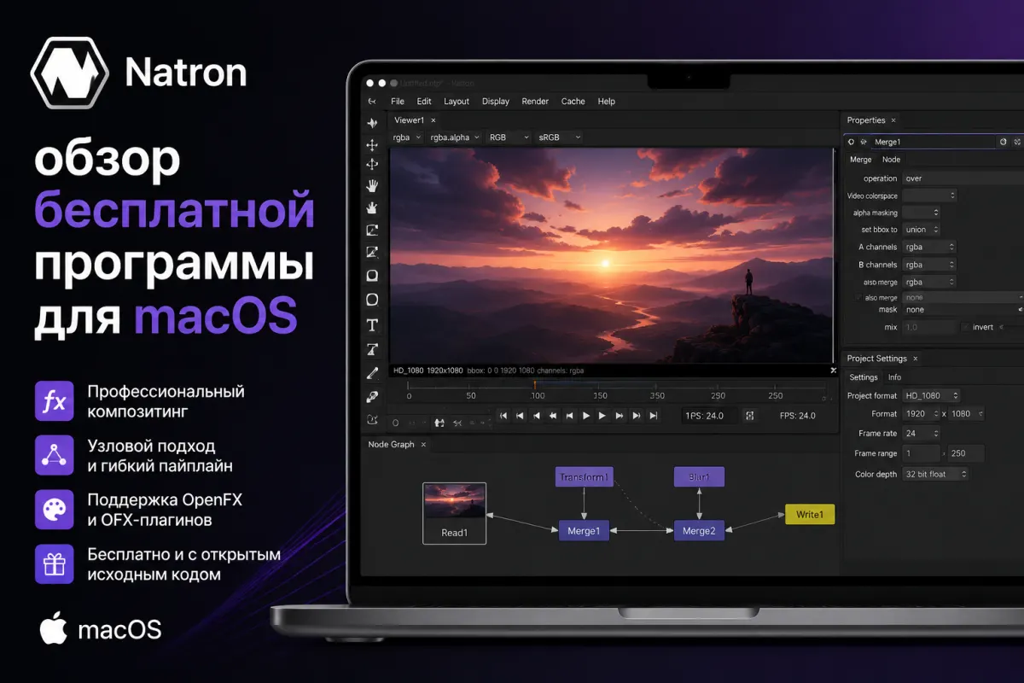Select the Merge1 node in graph
This screenshot has width=1024, height=683.
tap(584, 530)
